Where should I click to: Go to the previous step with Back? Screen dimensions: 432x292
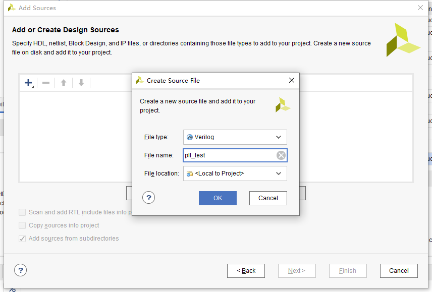coord(246,271)
